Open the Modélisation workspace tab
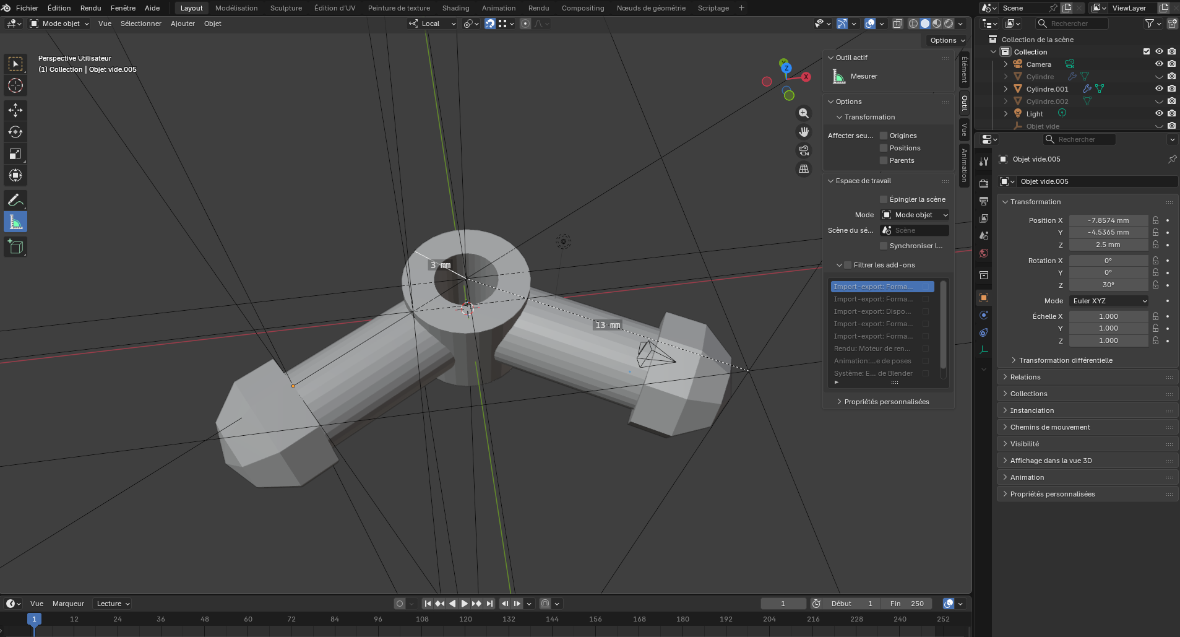 (x=236, y=8)
